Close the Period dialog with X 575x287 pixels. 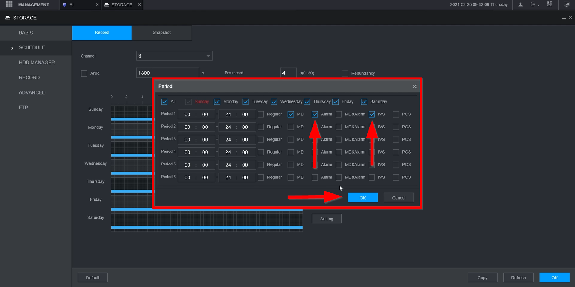coord(414,86)
